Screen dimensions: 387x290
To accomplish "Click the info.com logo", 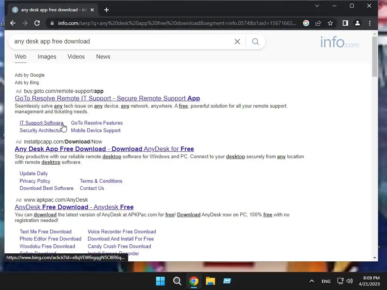I will [x=340, y=42].
